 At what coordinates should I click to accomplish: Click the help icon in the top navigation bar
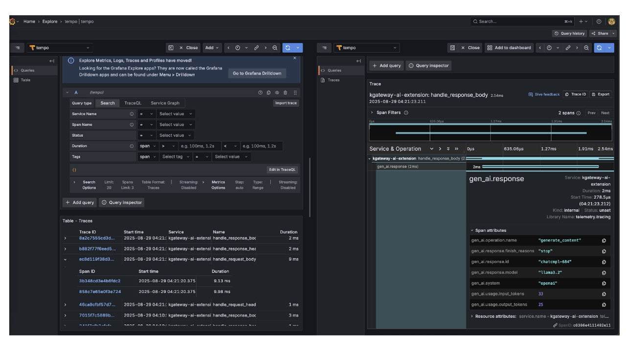click(599, 21)
